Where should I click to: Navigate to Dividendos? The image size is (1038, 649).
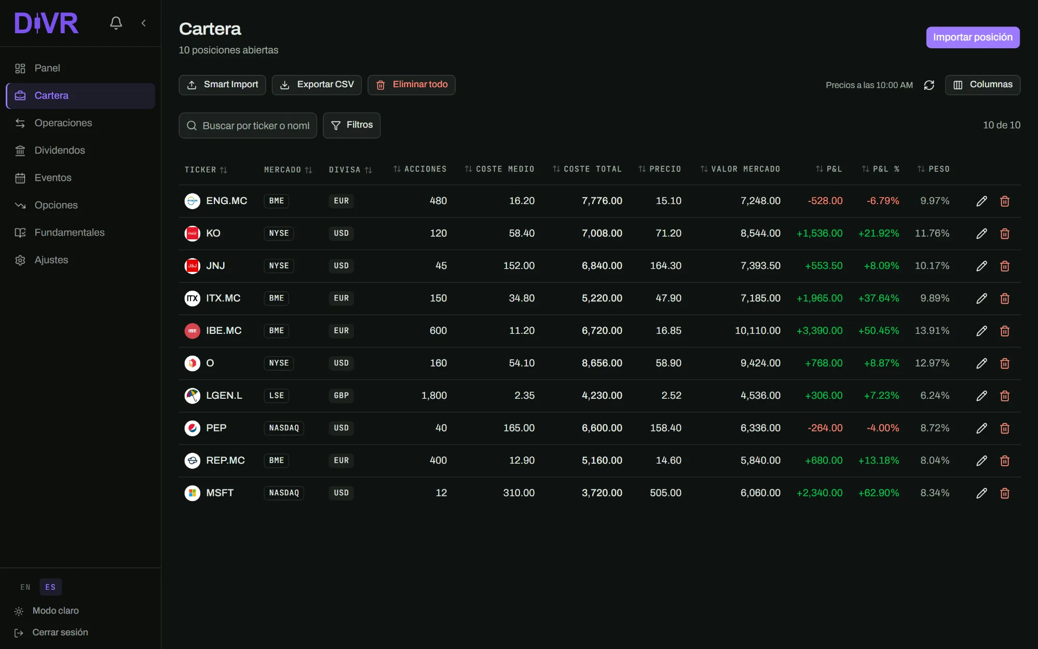tap(80, 151)
